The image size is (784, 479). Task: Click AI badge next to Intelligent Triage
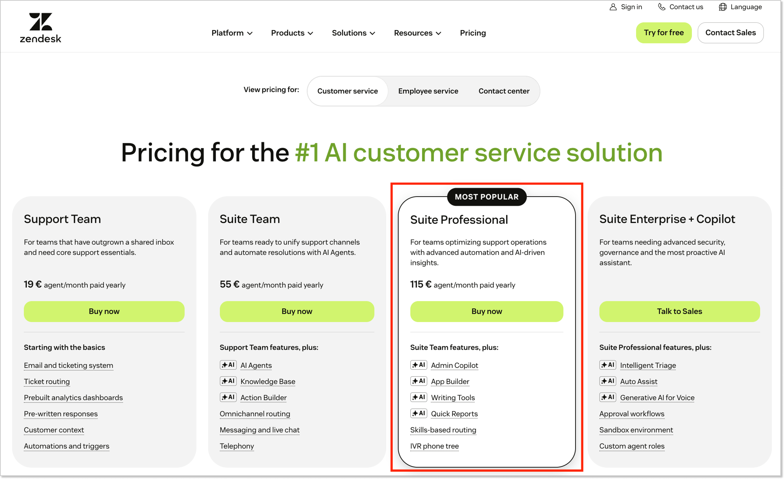point(607,365)
